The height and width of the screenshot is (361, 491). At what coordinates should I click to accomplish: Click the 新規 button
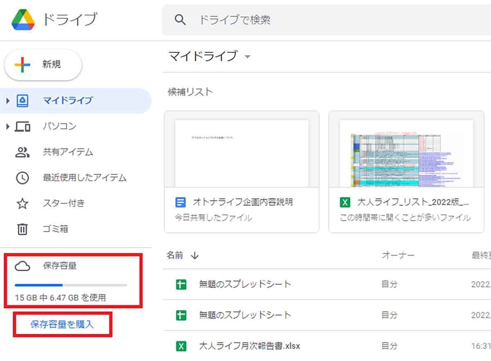click(43, 65)
